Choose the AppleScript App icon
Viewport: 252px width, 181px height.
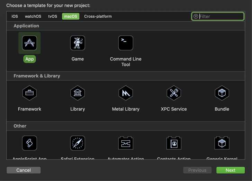[29, 143]
